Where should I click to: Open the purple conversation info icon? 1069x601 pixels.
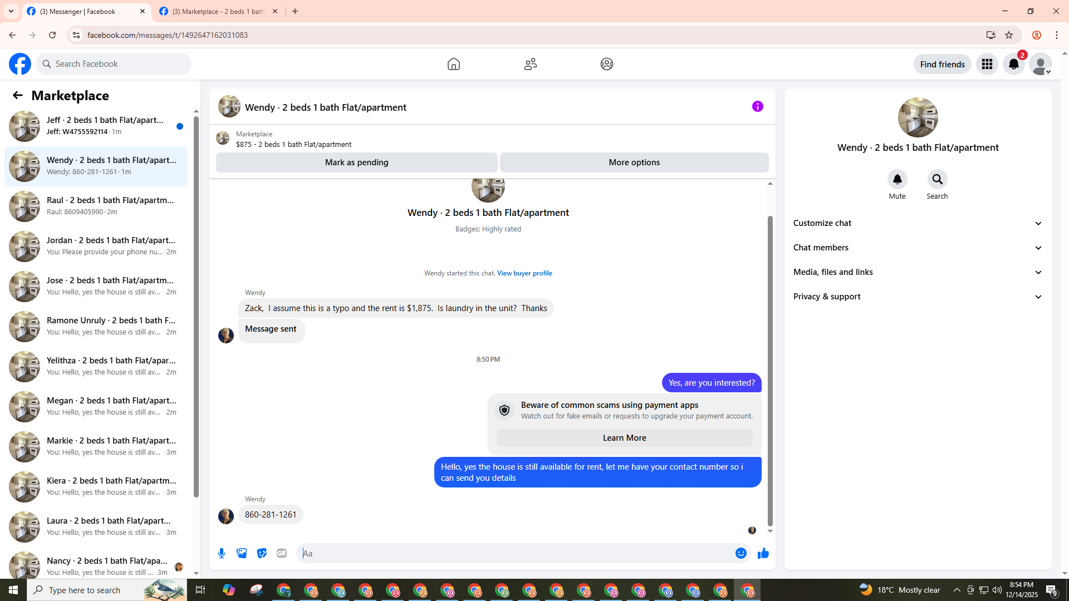(x=757, y=106)
